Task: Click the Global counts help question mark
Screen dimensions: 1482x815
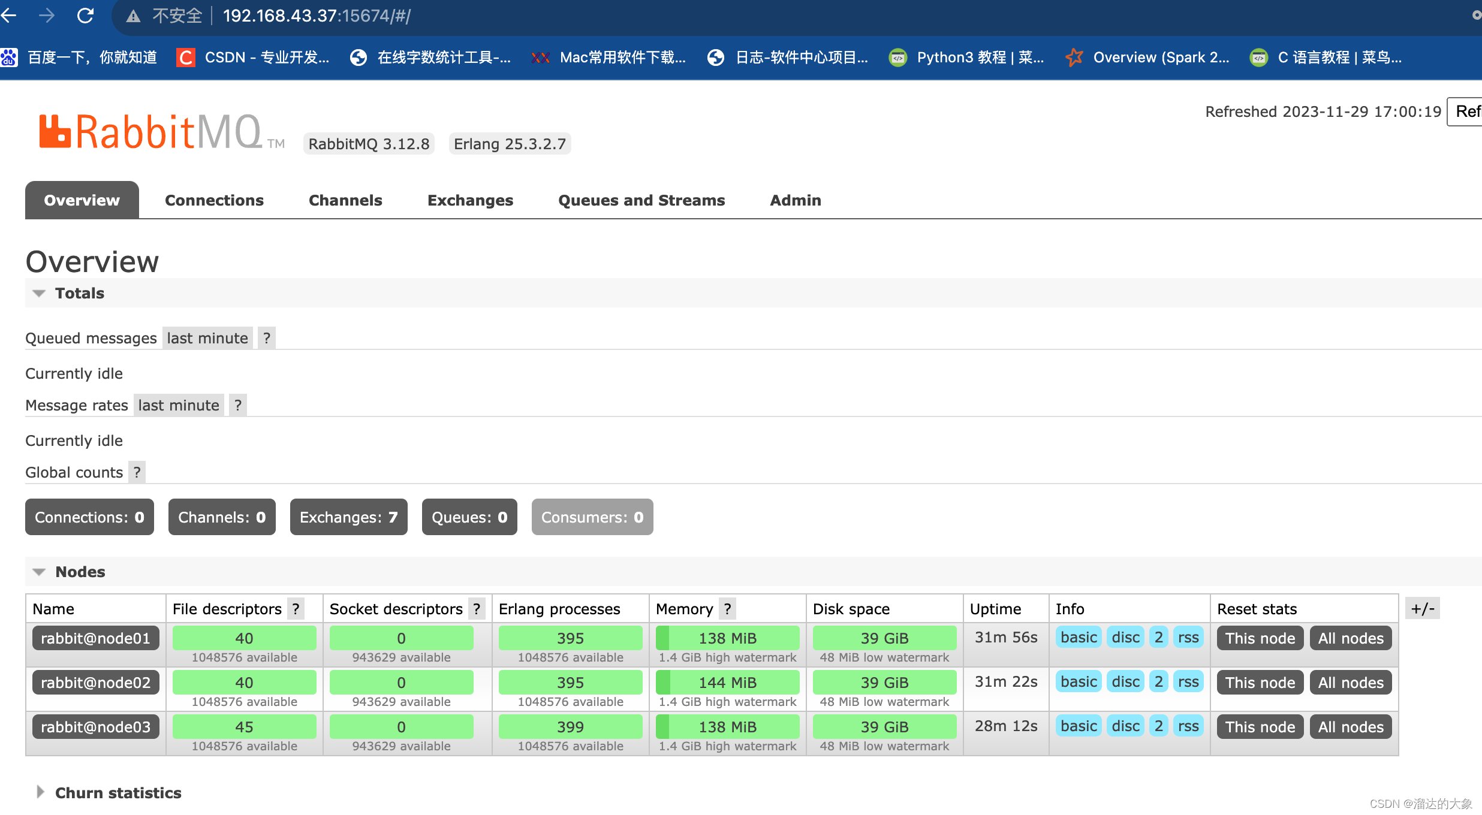Action: [x=137, y=472]
